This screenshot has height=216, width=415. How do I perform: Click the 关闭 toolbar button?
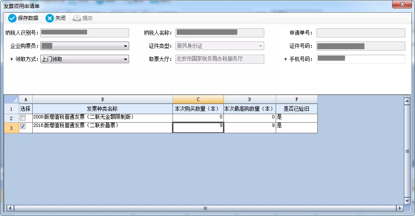55,18
